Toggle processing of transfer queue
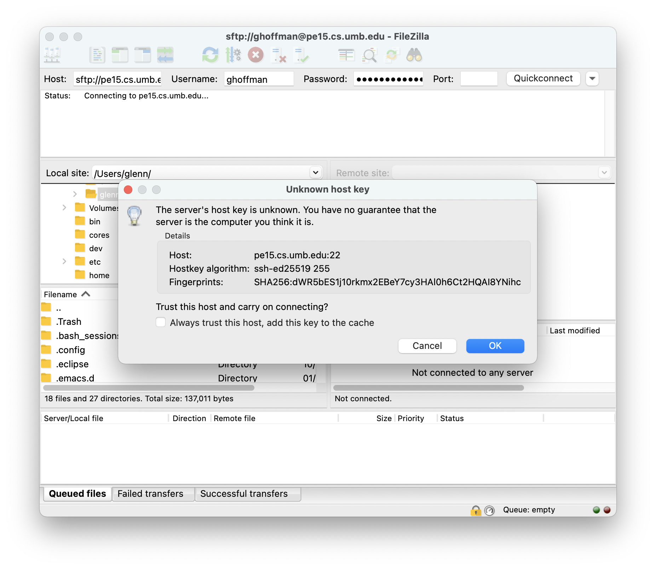The width and height of the screenshot is (656, 569). point(233,55)
